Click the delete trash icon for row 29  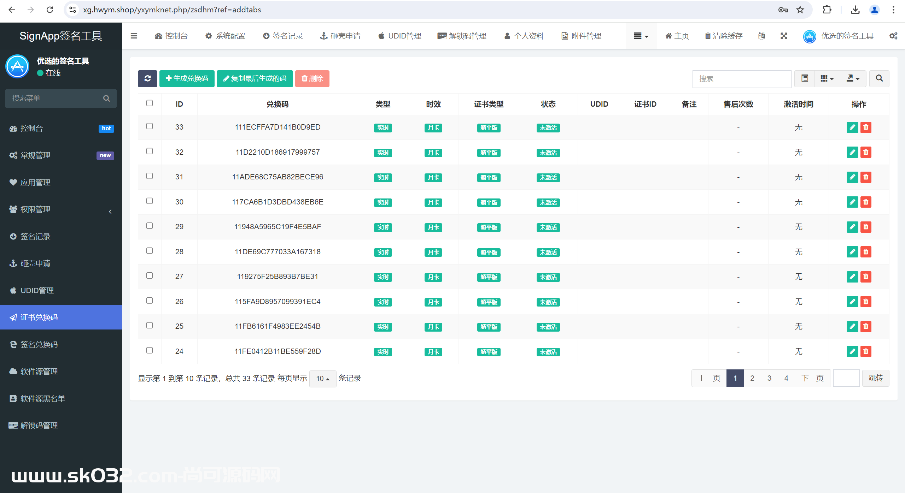pyautogui.click(x=866, y=227)
